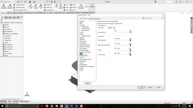Open the ConfigurationManager tab icon

pyautogui.click(x=10, y=18)
